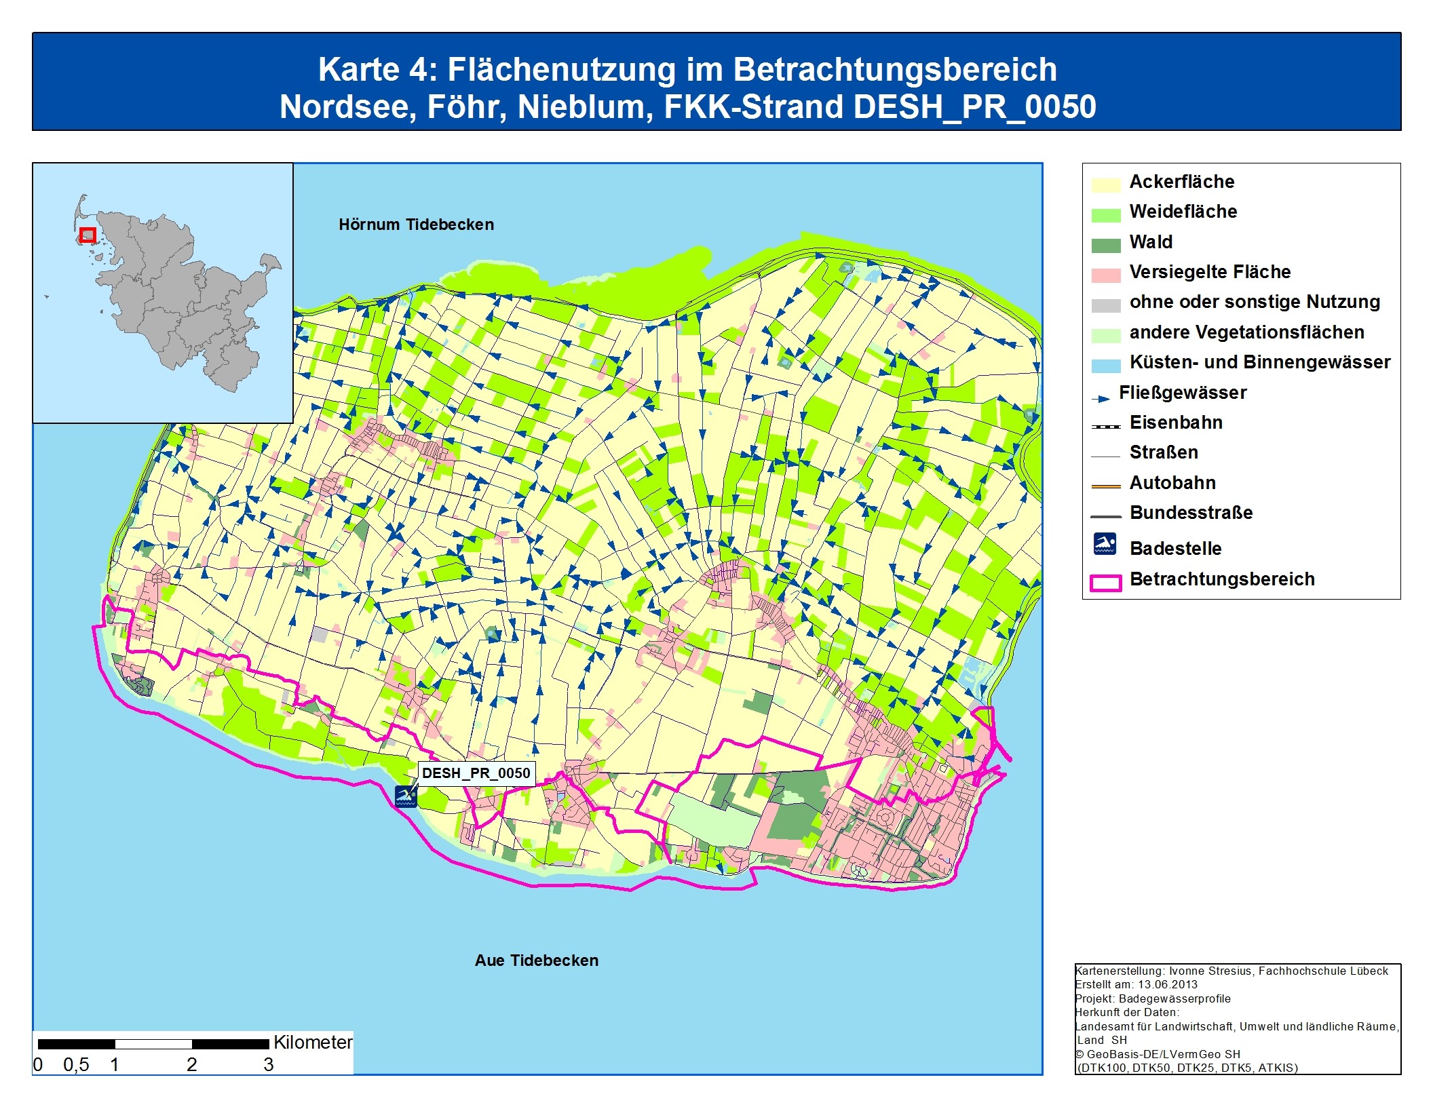The height and width of the screenshot is (1107, 1433).
Task: Click 'Kartenerstellung: Ivonne Stresius' credit line
Action: [1231, 971]
